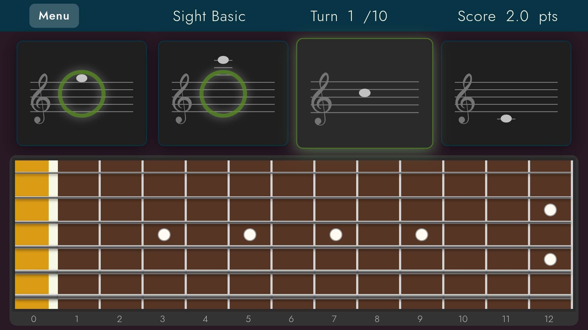Click the Turn 1/10 counter
588x330 pixels.
[349, 16]
